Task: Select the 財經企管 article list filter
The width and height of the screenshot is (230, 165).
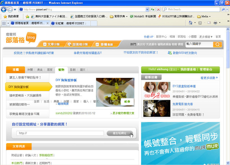Action: point(17,155)
